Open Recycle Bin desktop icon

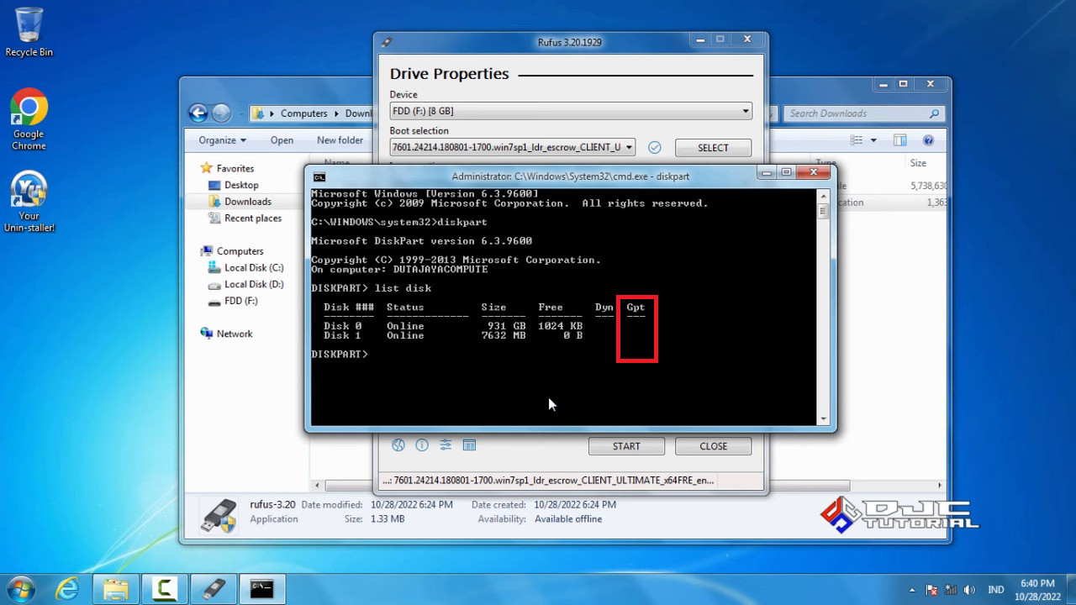coord(29,32)
